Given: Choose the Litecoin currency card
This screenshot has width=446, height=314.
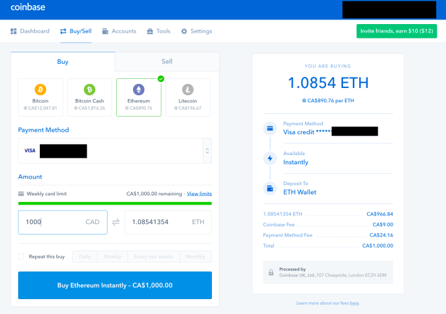Looking at the screenshot, I should point(188,98).
